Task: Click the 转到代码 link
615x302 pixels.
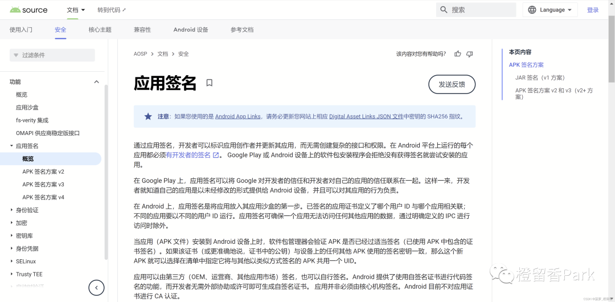Action: 112,10
